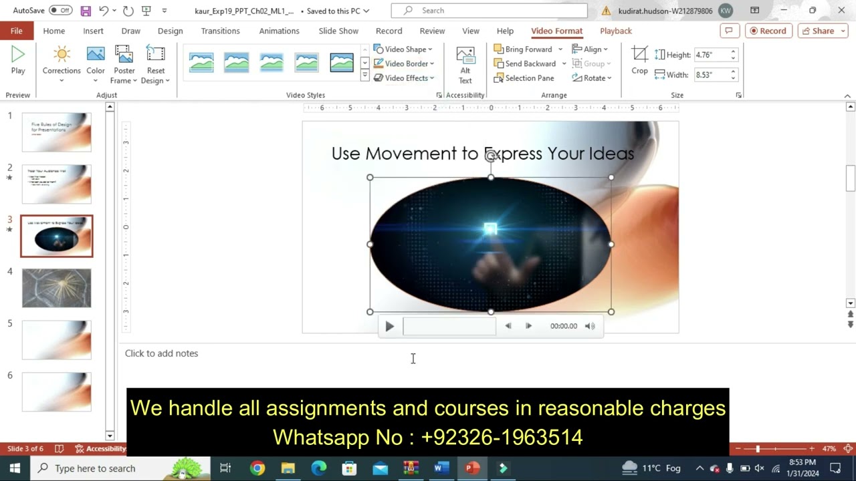Click the video move forward control
The image size is (856, 481).
pyautogui.click(x=528, y=326)
